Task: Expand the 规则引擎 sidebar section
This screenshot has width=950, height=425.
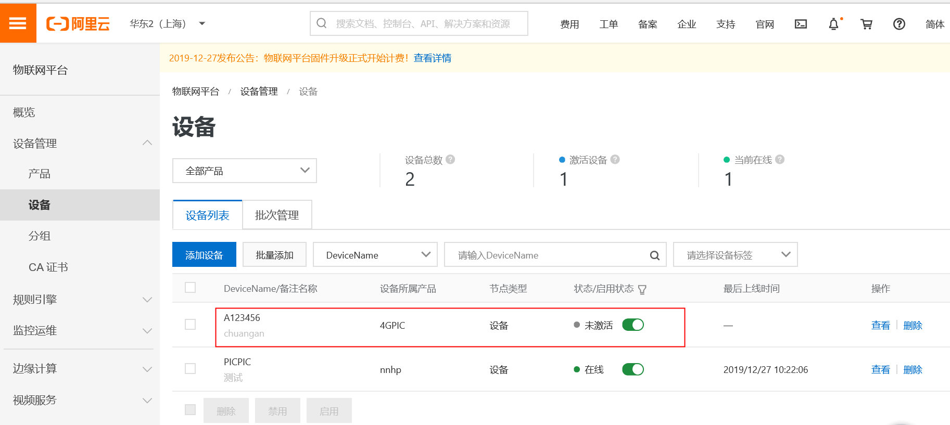Action: coord(147,300)
